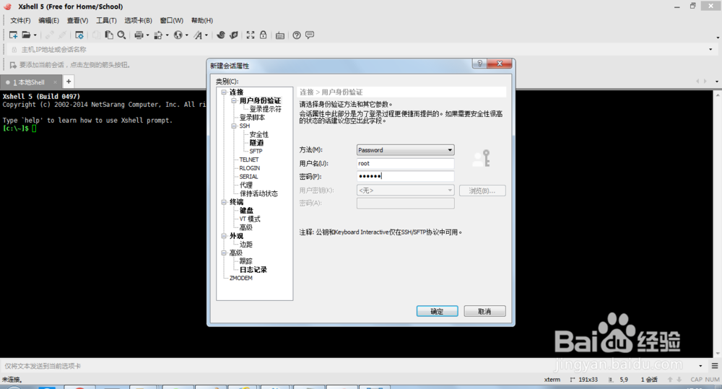Viewport: 722px width, 389px height.
Task: Click the New session toolbar icon
Action: coord(13,35)
